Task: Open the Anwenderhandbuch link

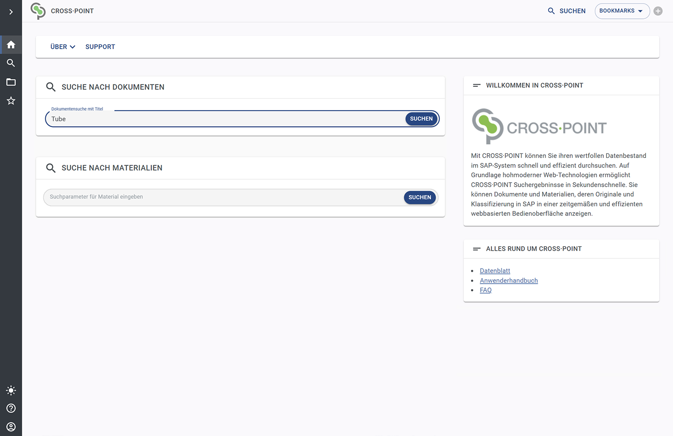Action: click(509, 280)
